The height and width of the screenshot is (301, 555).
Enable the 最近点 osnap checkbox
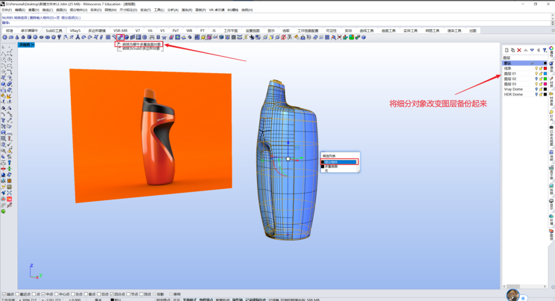click(x=17, y=294)
